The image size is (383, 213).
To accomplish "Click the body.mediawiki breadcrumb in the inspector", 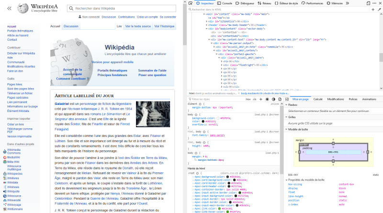I will coord(265,93).
